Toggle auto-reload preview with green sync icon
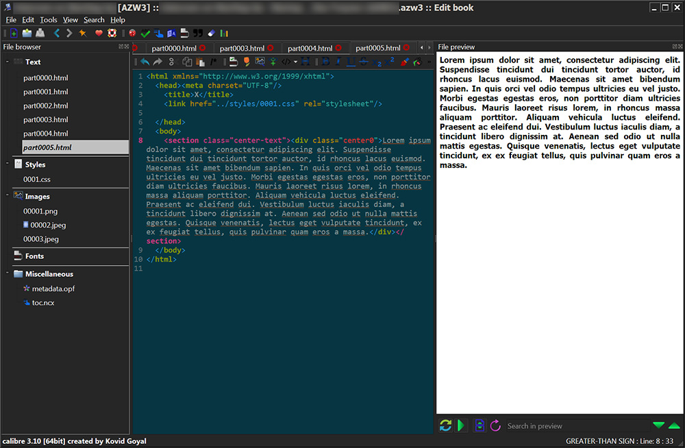The width and height of the screenshot is (685, 448). pos(445,425)
